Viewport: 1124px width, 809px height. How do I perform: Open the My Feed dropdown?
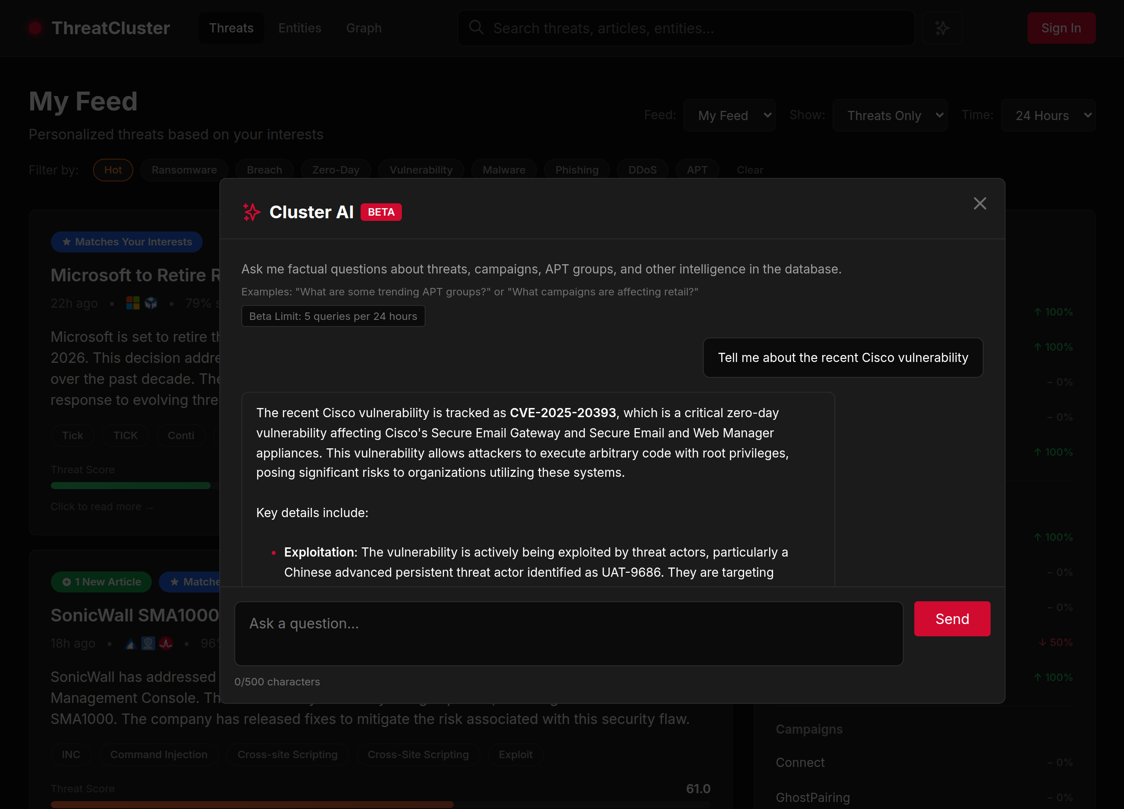730,115
